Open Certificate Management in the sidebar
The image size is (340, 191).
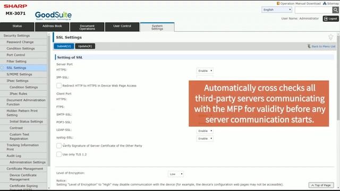point(23,169)
